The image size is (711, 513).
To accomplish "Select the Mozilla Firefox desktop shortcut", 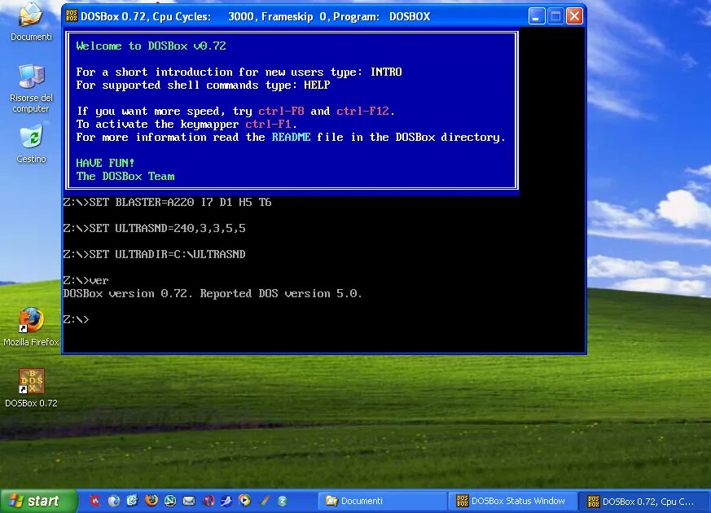I will [x=31, y=326].
